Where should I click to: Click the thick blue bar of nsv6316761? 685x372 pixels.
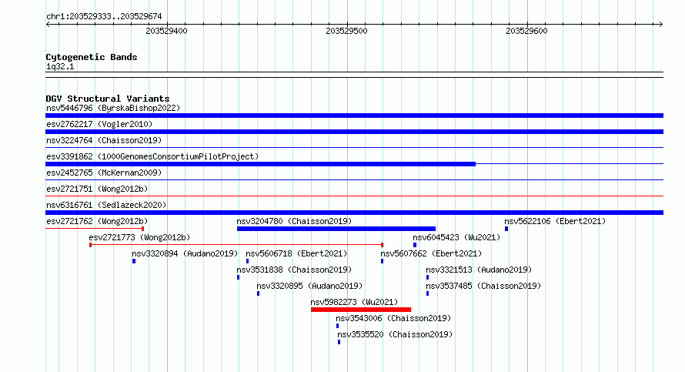(x=354, y=213)
